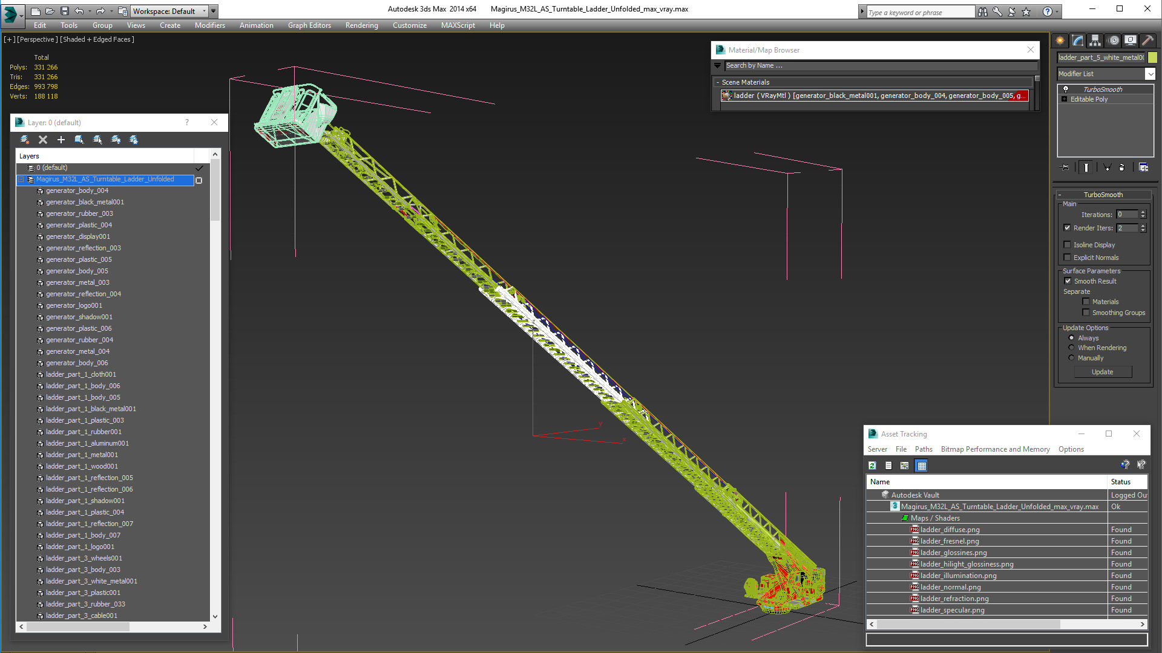The width and height of the screenshot is (1162, 653).
Task: Click the Undo arrow icon
Action: (x=79, y=11)
